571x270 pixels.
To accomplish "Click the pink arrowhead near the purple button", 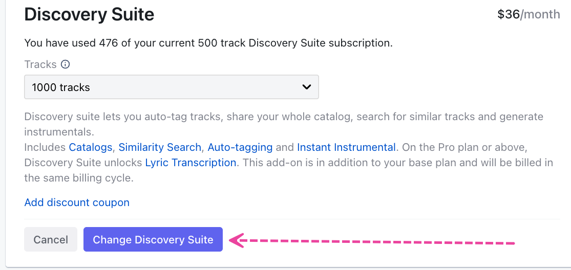I will point(236,240).
